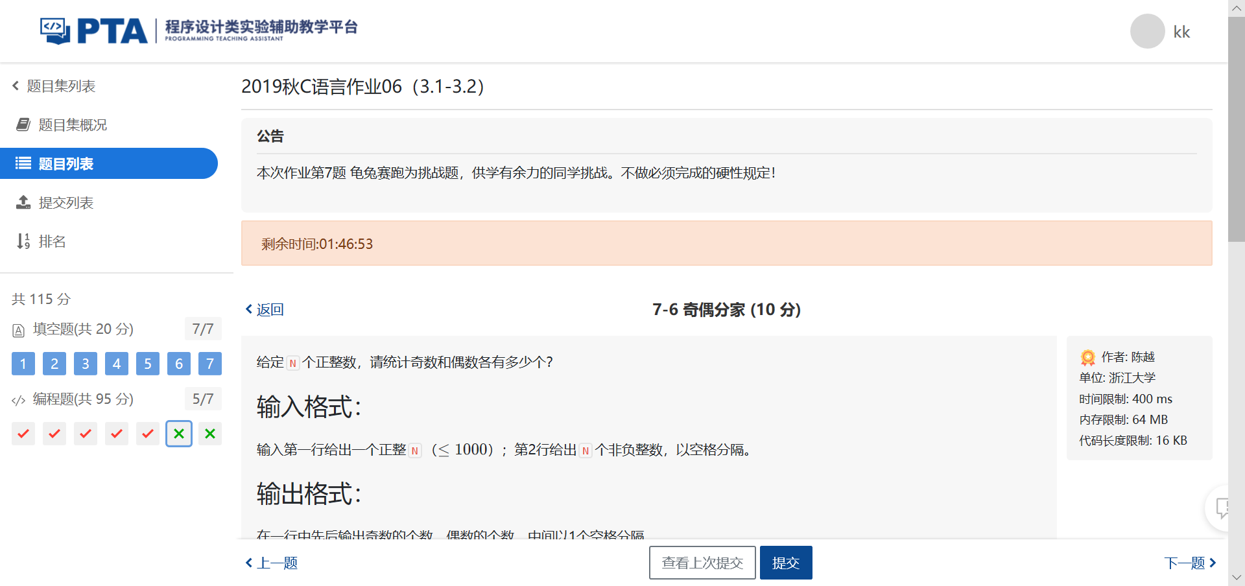The width and height of the screenshot is (1245, 586).
Task: Click the vertical scrollbar thumb
Action: 1237,129
